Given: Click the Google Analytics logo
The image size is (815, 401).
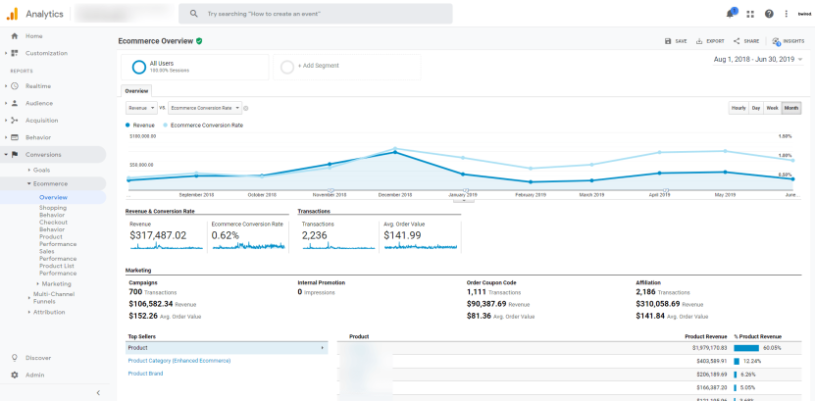Looking at the screenshot, I should click(x=12, y=14).
